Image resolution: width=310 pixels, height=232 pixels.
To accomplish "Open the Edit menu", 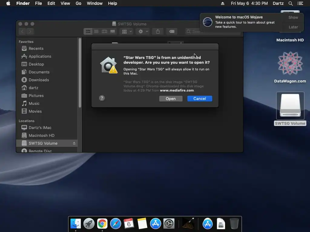I will 51,3.
